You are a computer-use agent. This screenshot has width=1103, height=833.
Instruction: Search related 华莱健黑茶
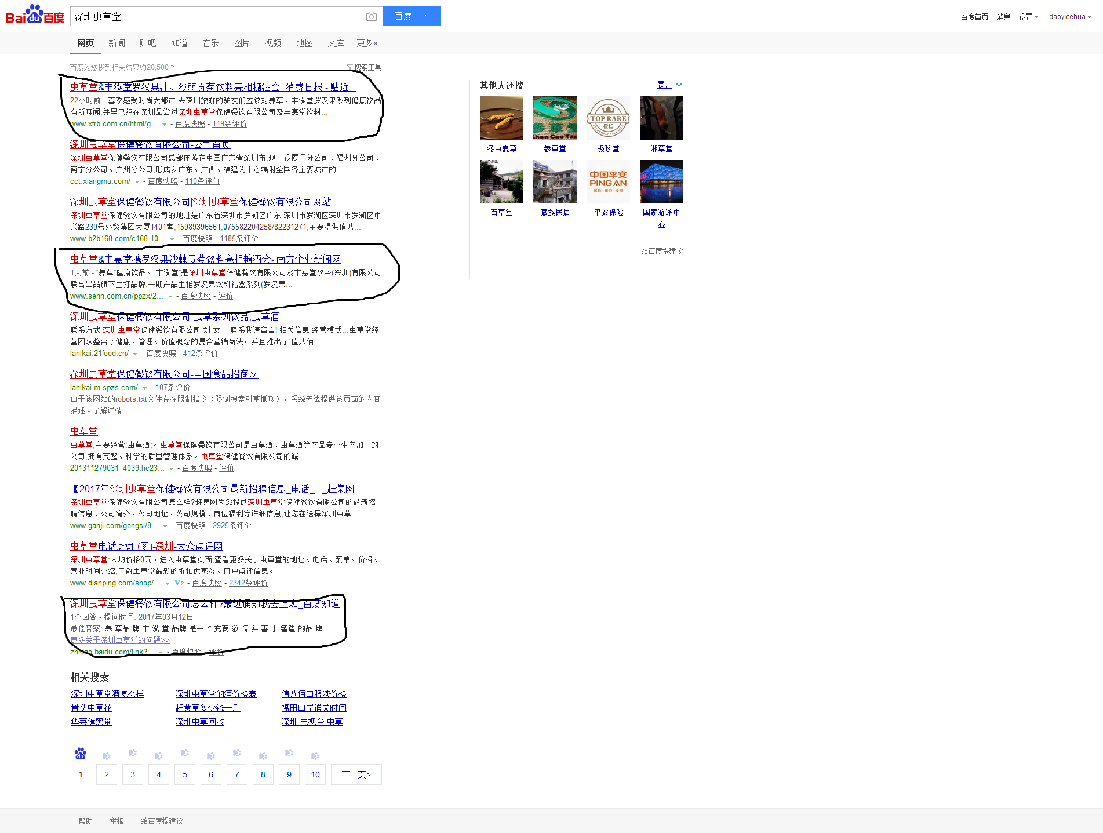click(91, 722)
